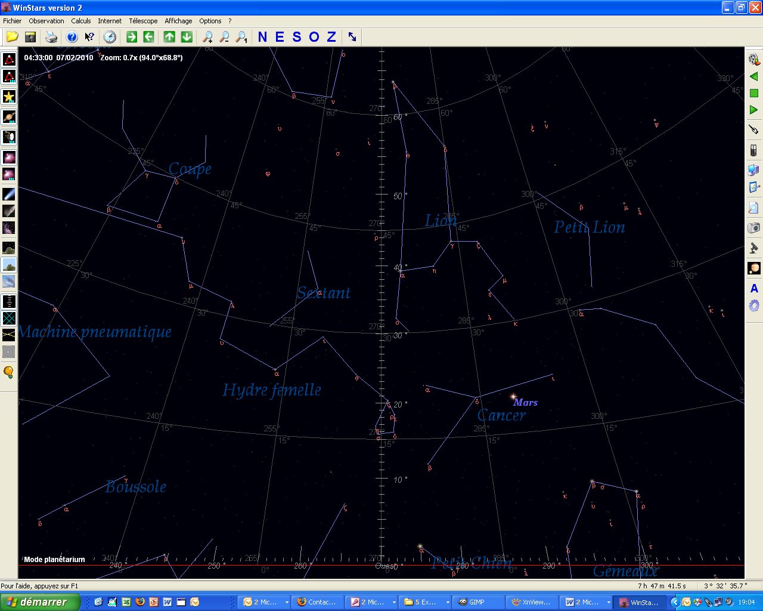Toggle the stars display yellow star icon
The height and width of the screenshot is (611, 763).
pos(9,97)
